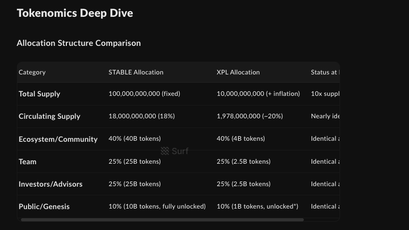409x230 pixels.
Task: Click the '1,978,000,000 (~20%)' cell
Action: click(x=250, y=116)
